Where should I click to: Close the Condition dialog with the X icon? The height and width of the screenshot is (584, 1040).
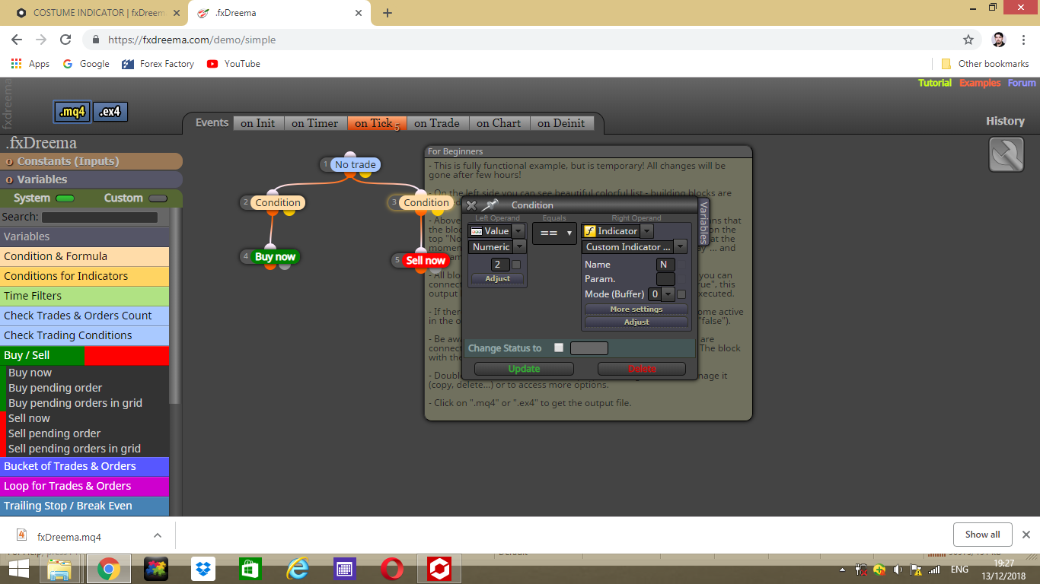coord(471,205)
